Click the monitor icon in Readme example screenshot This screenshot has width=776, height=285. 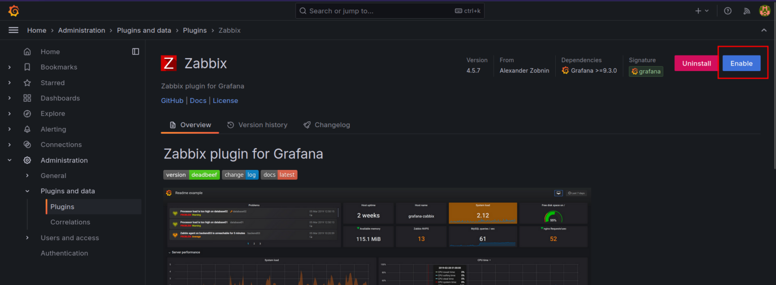point(558,193)
